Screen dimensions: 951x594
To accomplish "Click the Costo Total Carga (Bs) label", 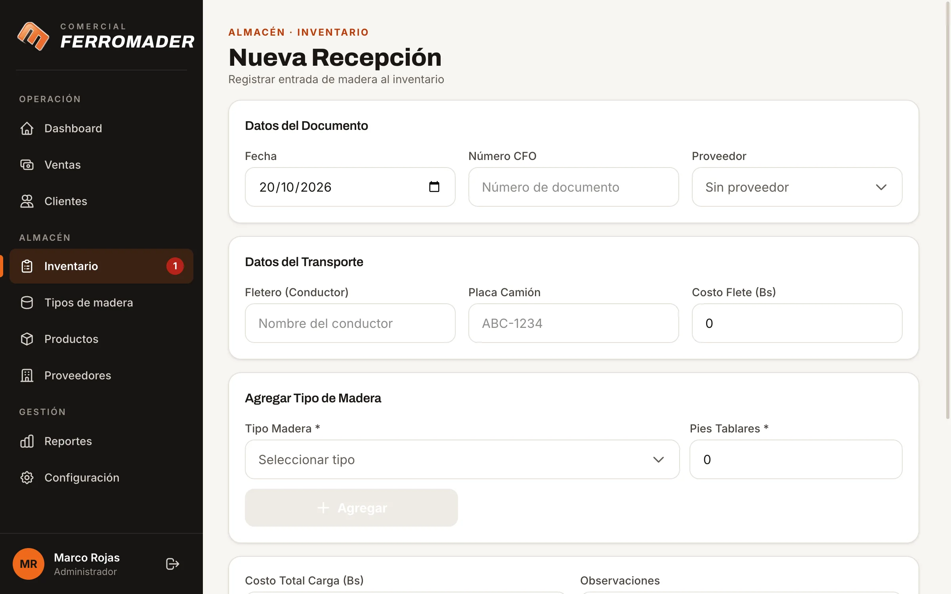I will 304,581.
